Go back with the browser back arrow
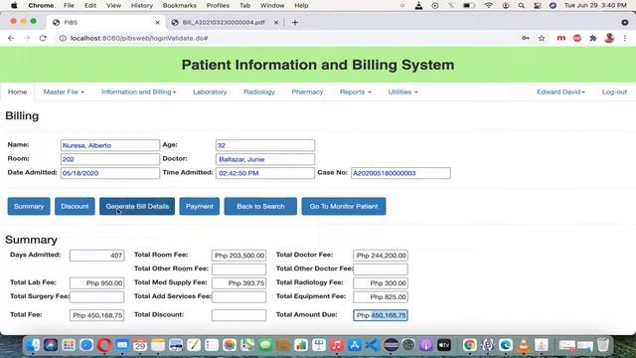 (x=11, y=38)
